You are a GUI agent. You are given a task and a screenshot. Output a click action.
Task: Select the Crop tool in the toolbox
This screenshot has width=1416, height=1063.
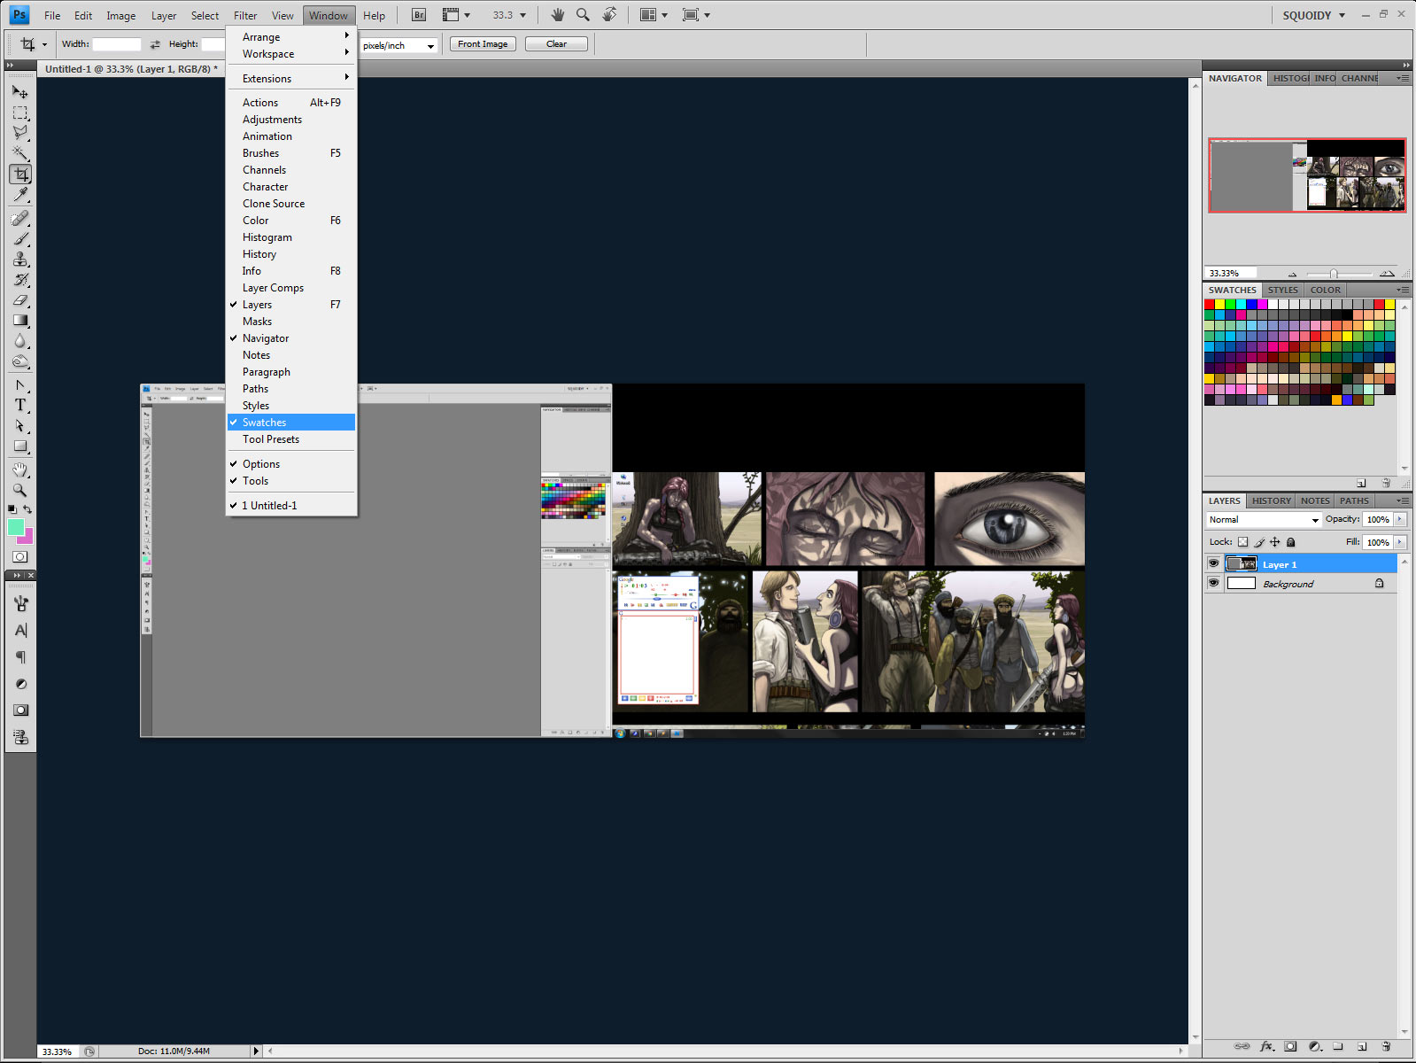click(x=20, y=175)
